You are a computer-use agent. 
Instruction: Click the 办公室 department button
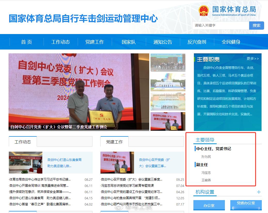click(209, 205)
